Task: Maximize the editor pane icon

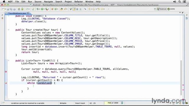Action: pos(183,12)
